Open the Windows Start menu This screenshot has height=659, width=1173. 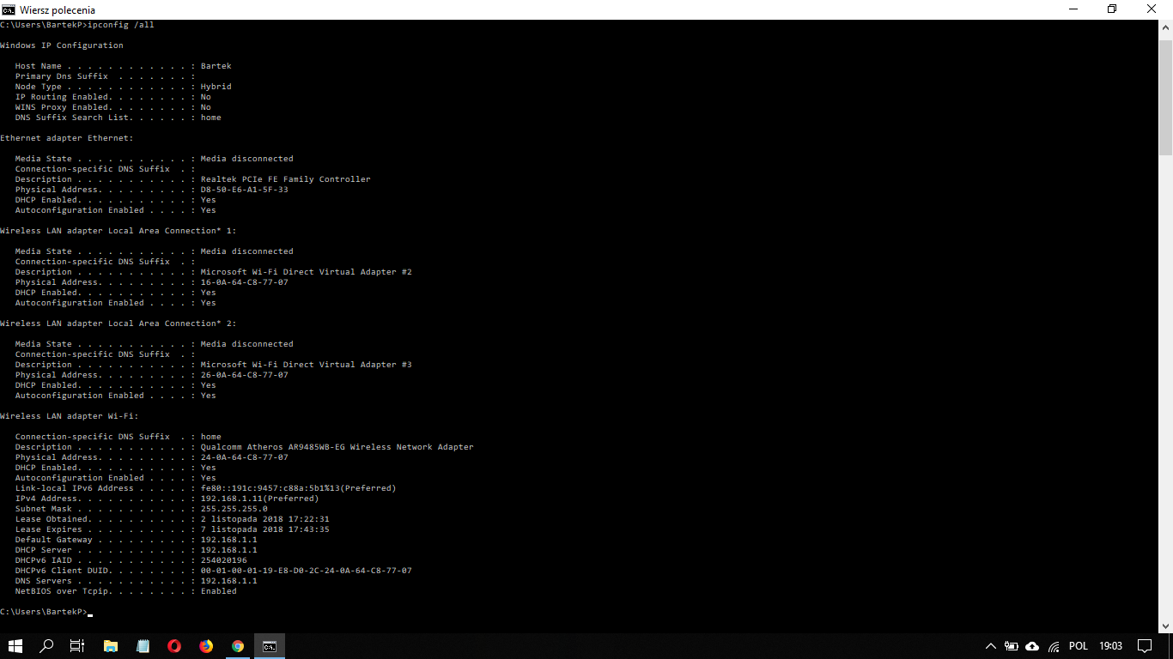(15, 646)
